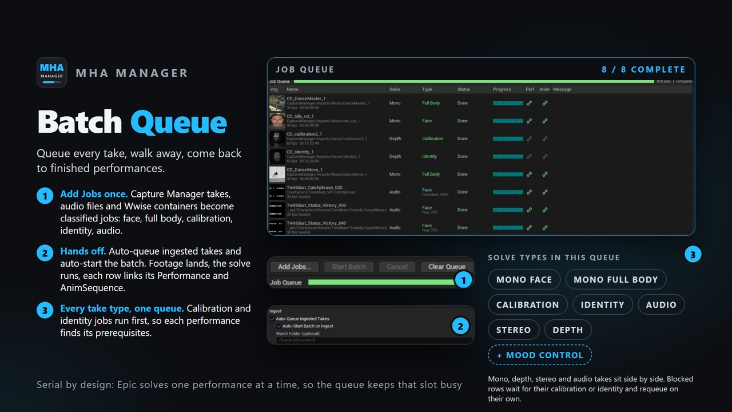
Task: Click the Clear Queue button
Action: (x=447, y=267)
